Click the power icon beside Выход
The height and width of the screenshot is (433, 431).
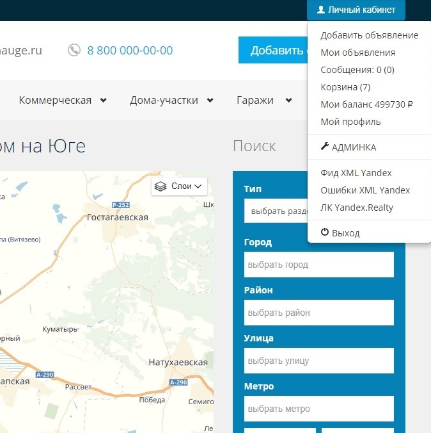[325, 232]
